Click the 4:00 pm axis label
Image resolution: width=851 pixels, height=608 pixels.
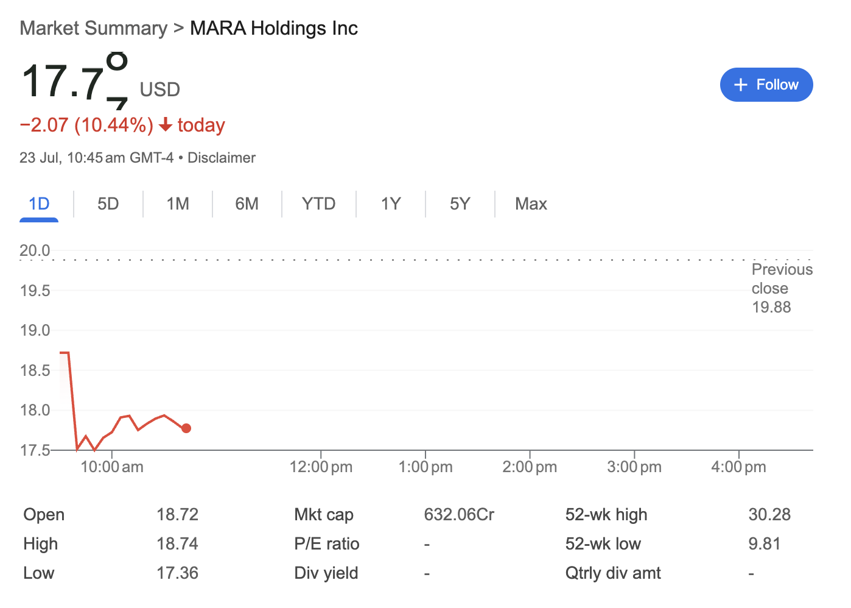(x=738, y=467)
